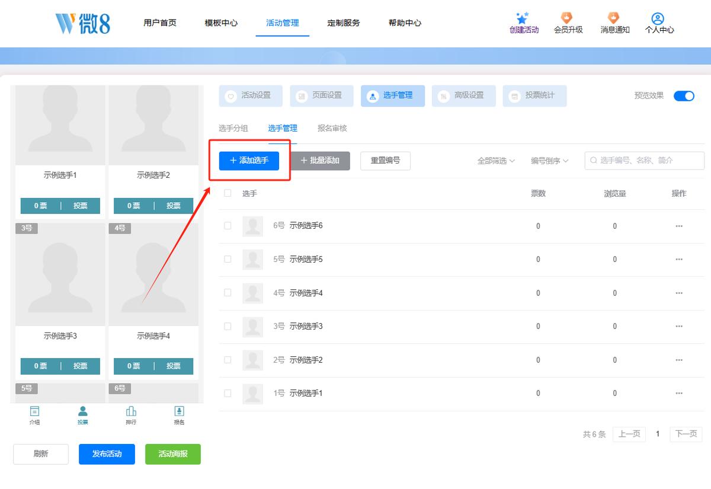Click the 重置编号 button
Screen dimensions: 711x489
385,161
